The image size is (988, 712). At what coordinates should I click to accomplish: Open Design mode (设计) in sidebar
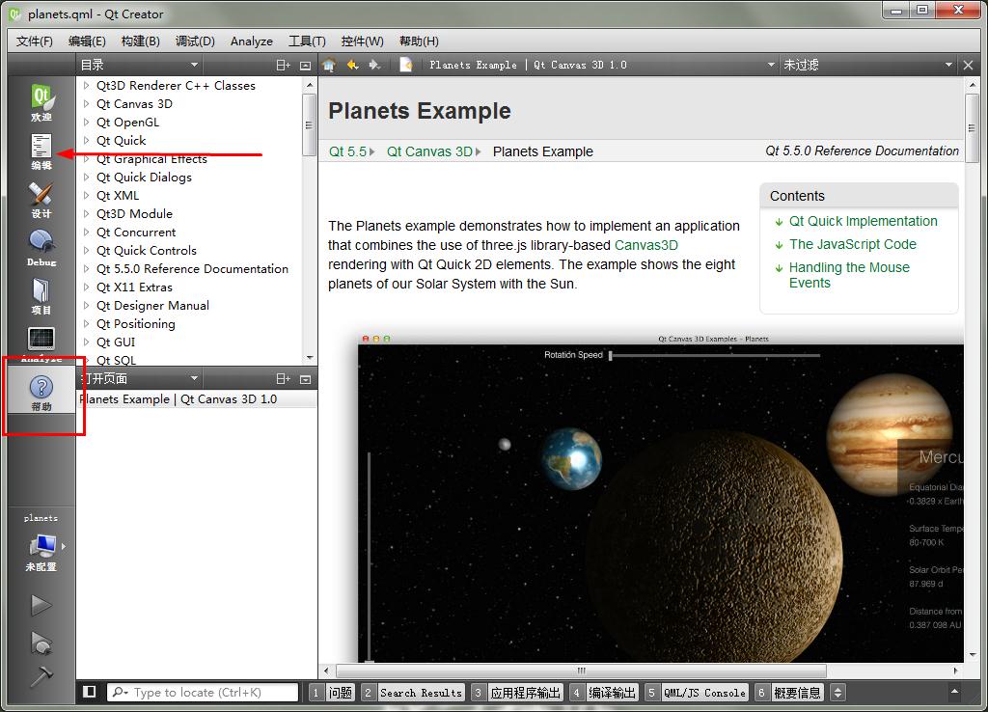(41, 199)
